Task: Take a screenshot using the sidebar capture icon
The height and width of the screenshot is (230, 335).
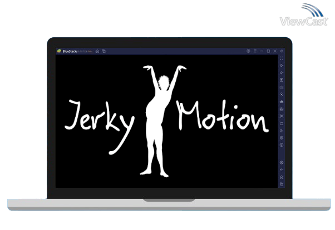Action: coord(282,116)
